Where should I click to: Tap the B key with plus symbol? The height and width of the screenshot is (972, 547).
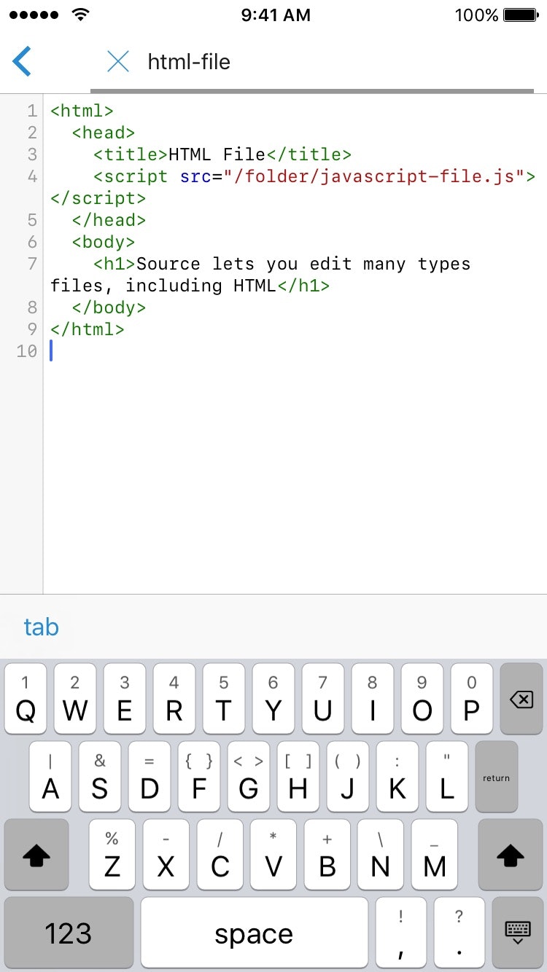click(x=327, y=855)
